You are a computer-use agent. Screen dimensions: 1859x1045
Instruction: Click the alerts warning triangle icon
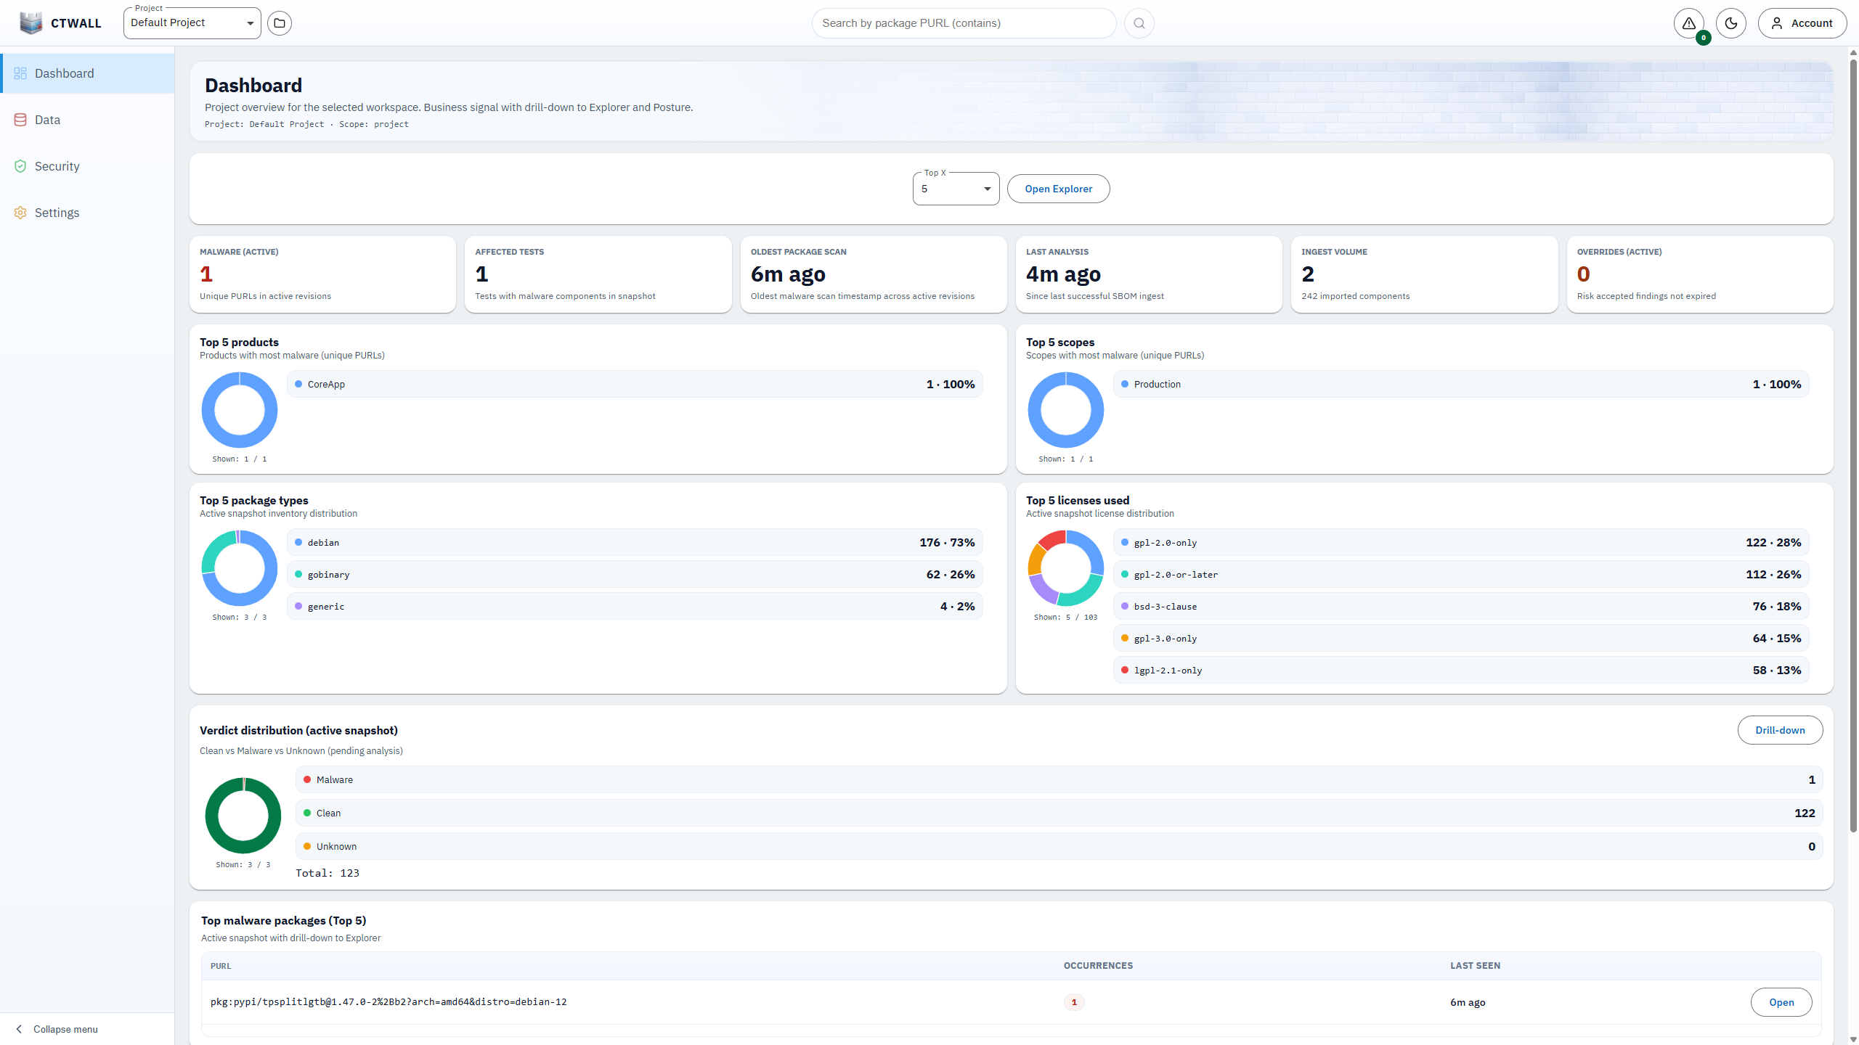1688,22
